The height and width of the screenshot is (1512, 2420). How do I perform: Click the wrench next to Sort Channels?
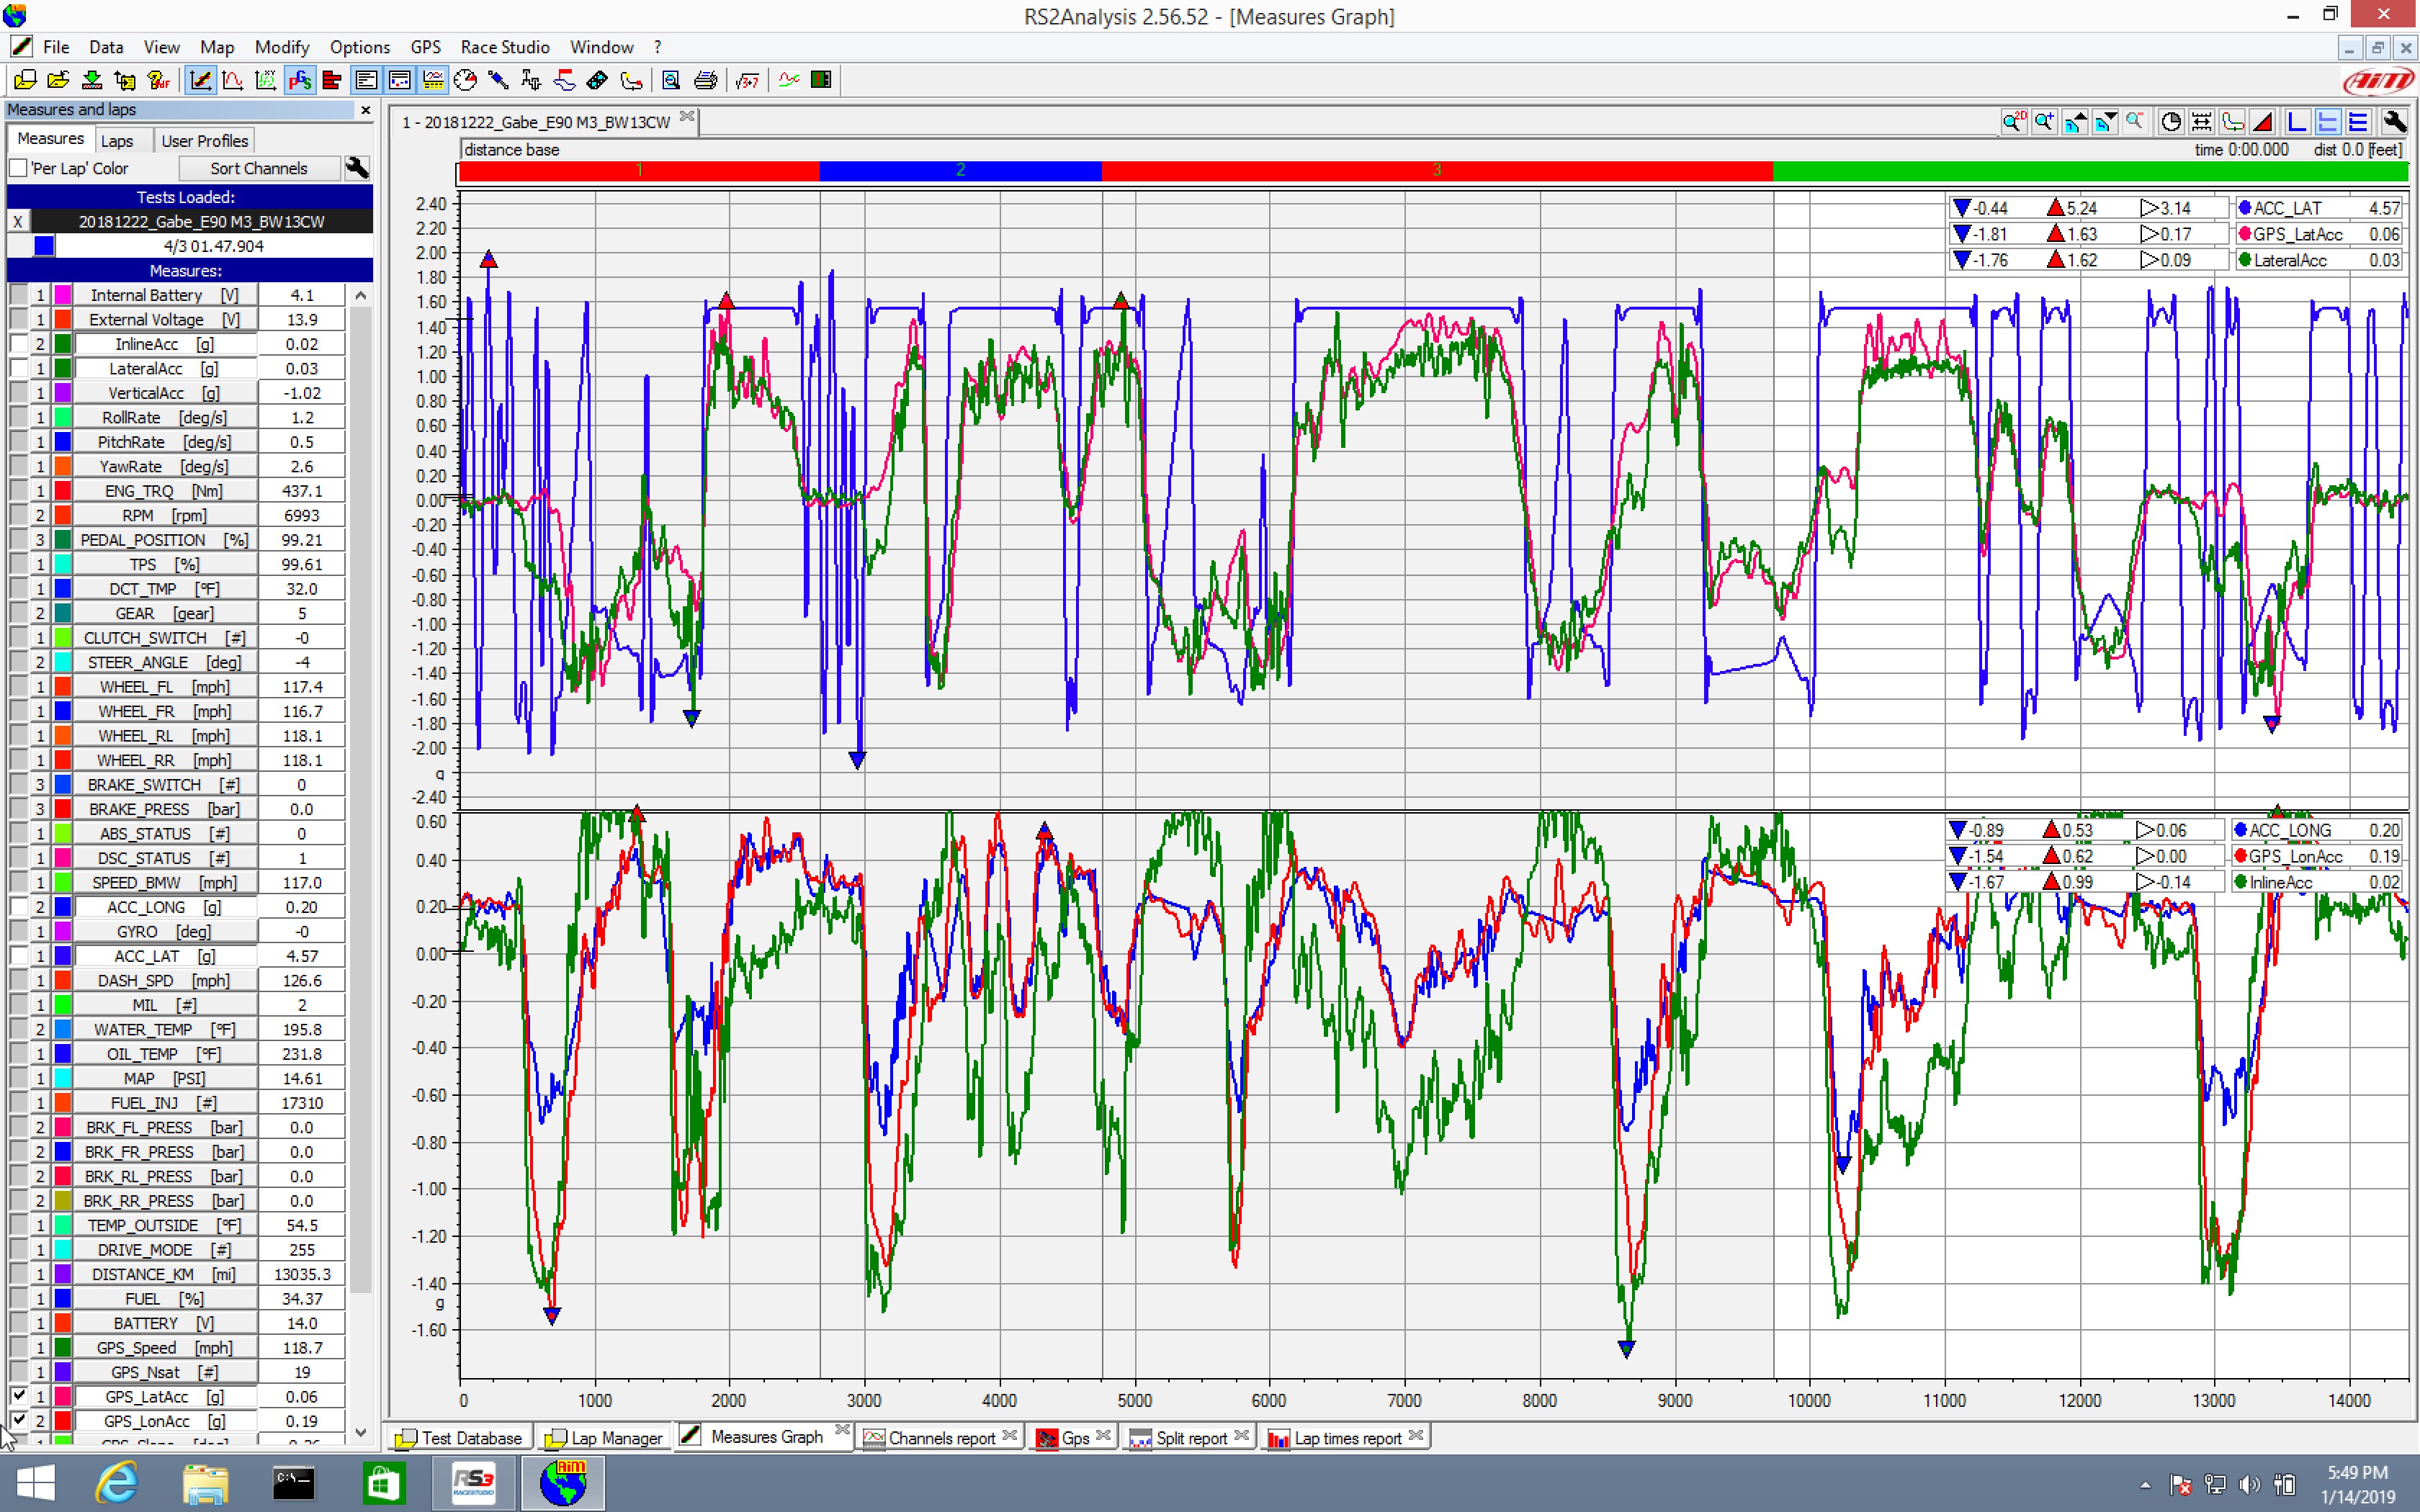pos(357,168)
